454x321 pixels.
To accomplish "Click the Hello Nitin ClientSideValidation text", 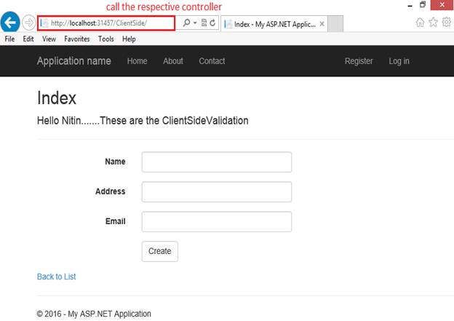I will coord(143,121).
